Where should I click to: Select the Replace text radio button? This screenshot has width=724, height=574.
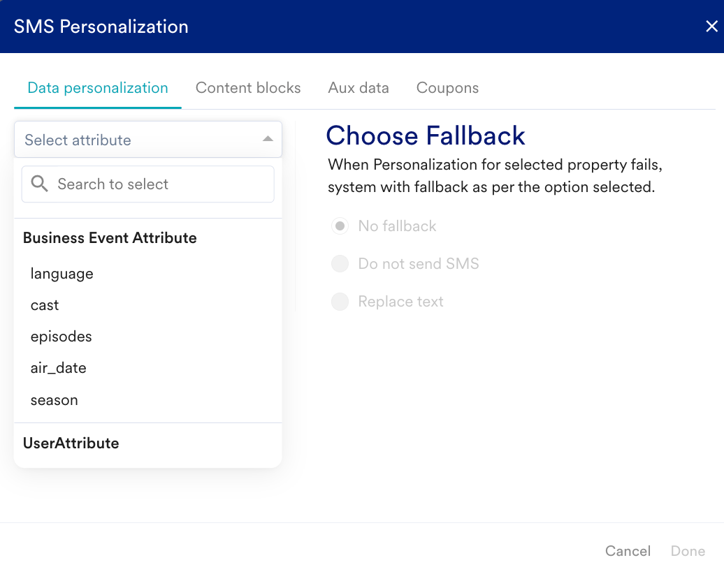coord(340,302)
